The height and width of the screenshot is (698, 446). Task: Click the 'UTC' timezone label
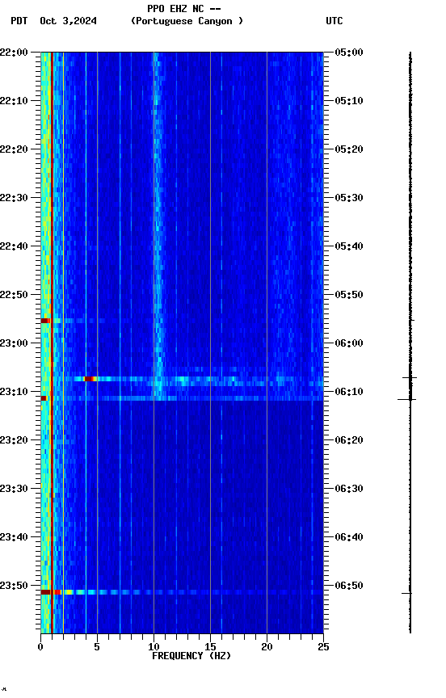pyautogui.click(x=334, y=21)
